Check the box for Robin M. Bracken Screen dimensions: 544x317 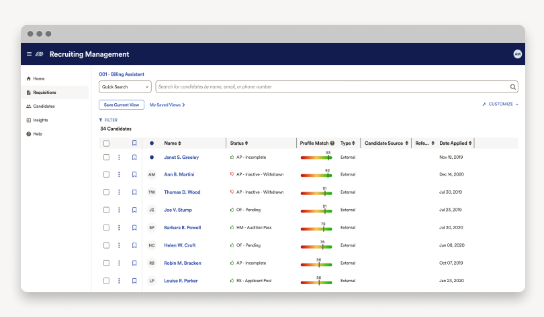pos(107,263)
